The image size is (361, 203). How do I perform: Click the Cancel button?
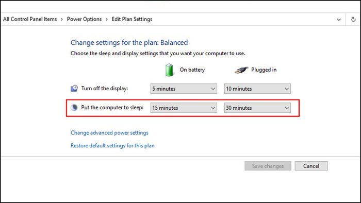[x=311, y=166]
